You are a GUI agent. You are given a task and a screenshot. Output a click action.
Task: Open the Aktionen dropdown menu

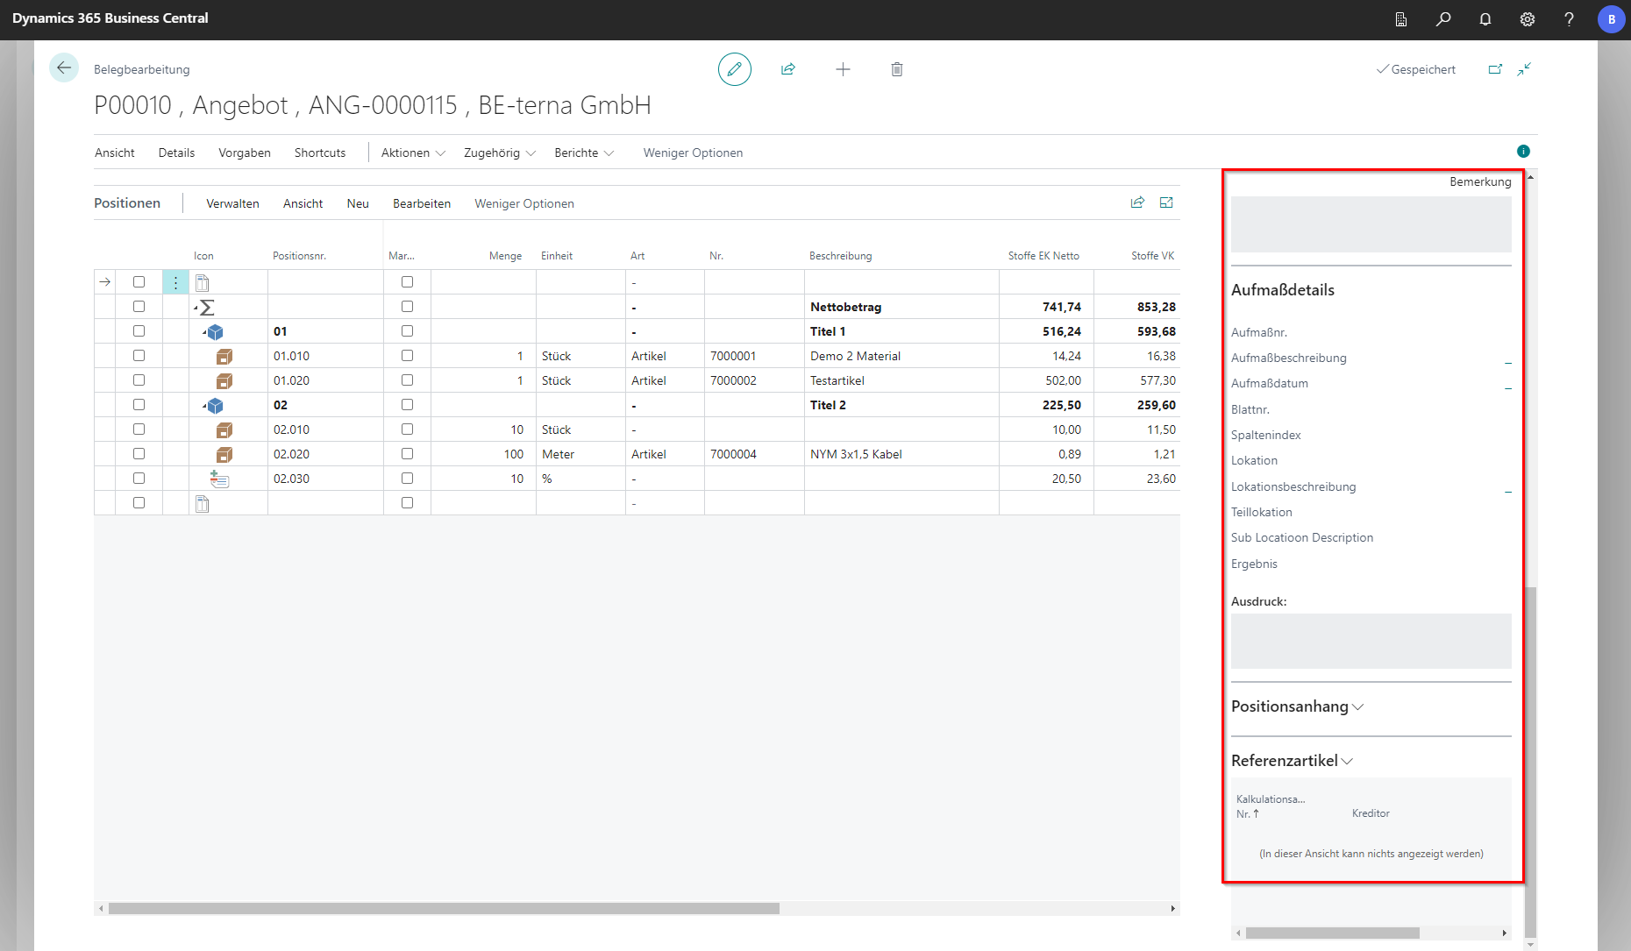[x=413, y=153]
